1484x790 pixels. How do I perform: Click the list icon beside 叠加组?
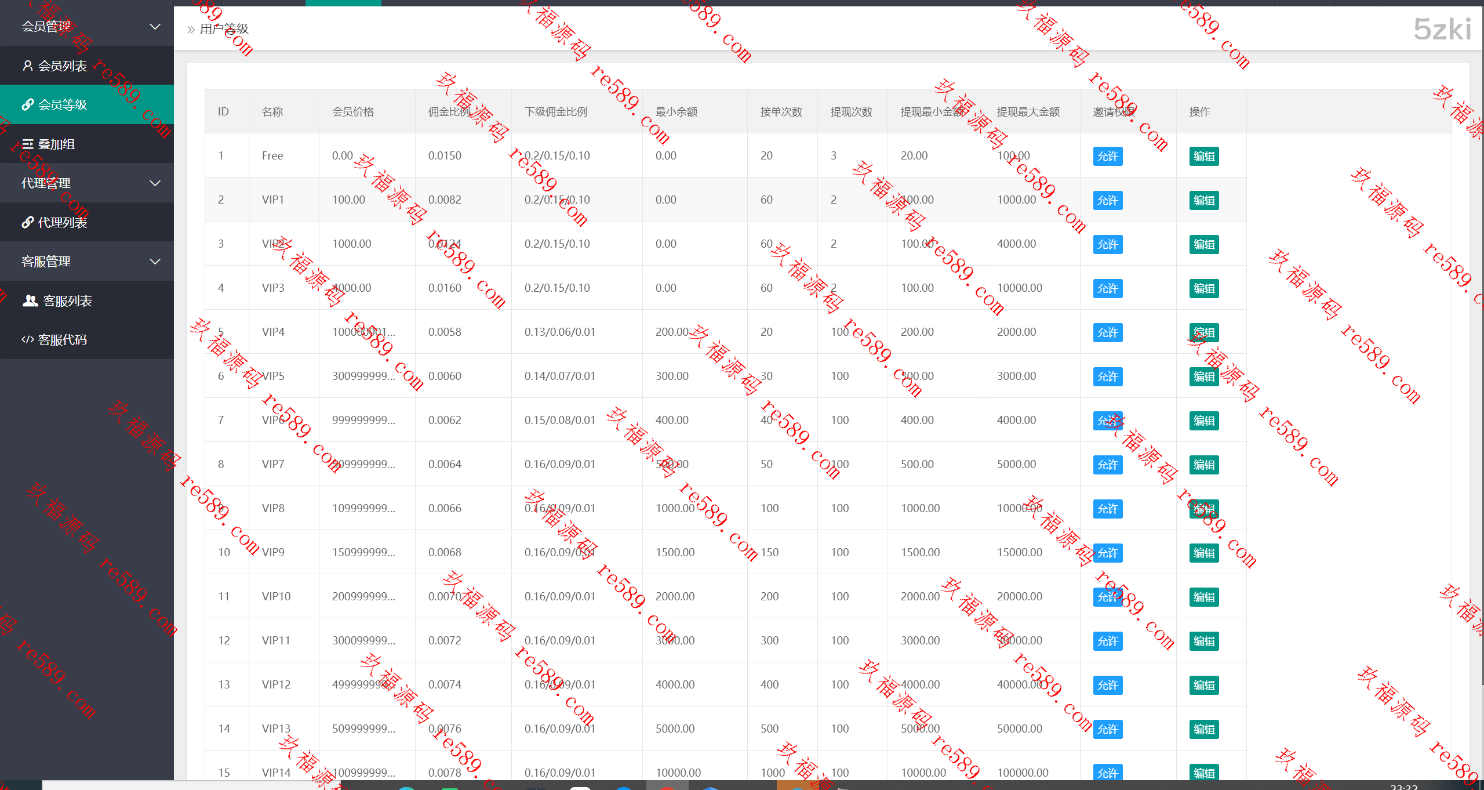point(27,144)
